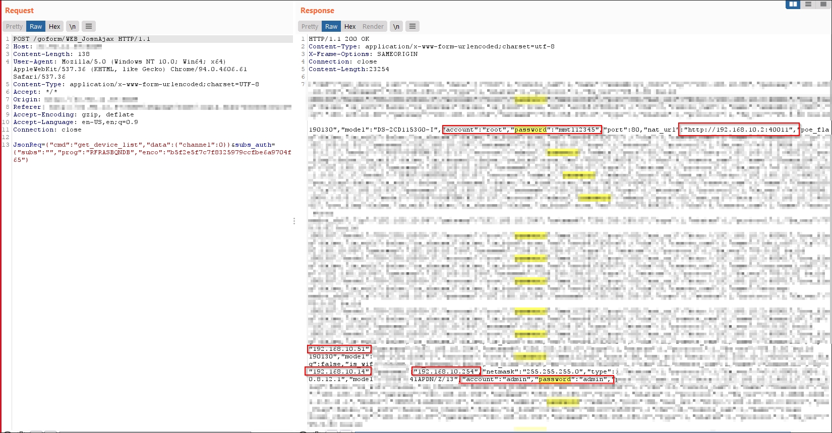The image size is (832, 433).
Task: Click the "port":80 value in response
Action: tap(621, 130)
